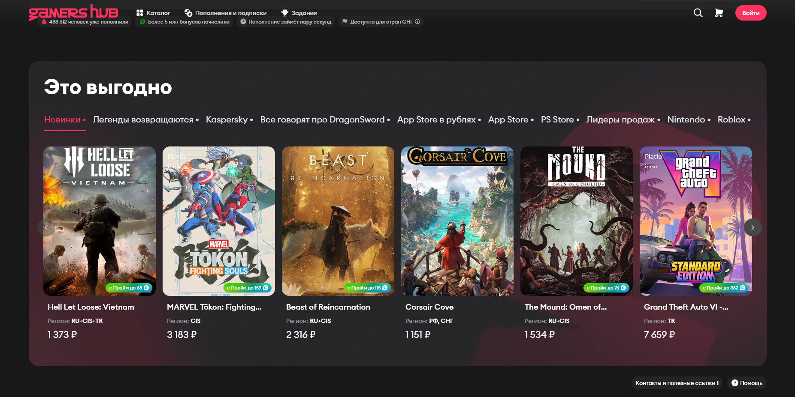Select the Новинки tab
The width and height of the screenshot is (795, 397).
[x=65, y=119]
